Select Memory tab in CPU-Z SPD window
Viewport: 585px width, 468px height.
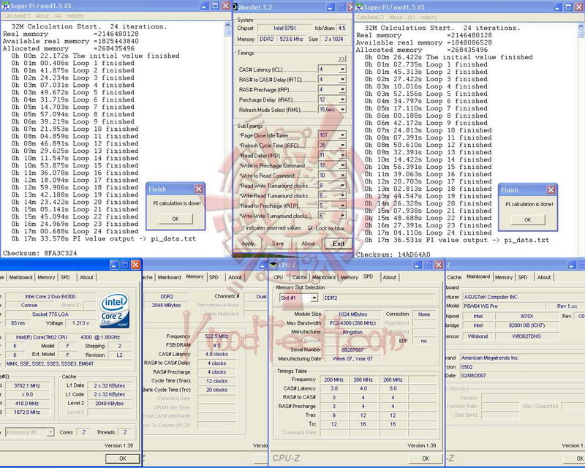pos(350,277)
